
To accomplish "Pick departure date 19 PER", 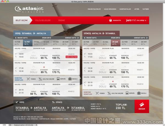I will coord(56,43).
